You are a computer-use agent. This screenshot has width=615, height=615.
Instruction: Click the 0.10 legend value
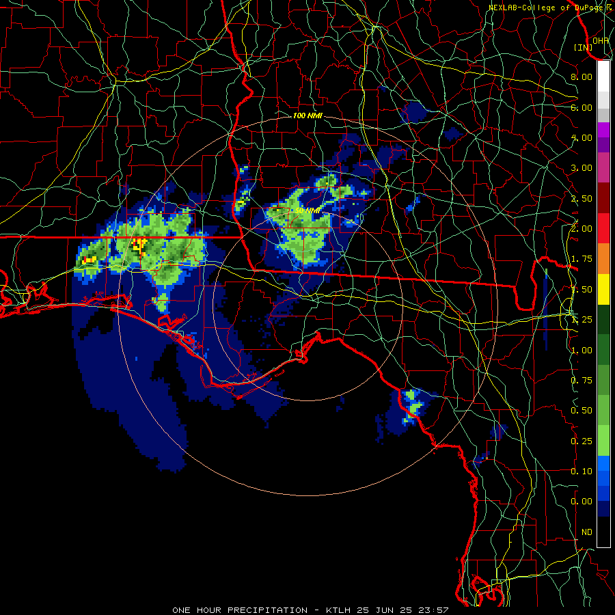pyautogui.click(x=582, y=471)
